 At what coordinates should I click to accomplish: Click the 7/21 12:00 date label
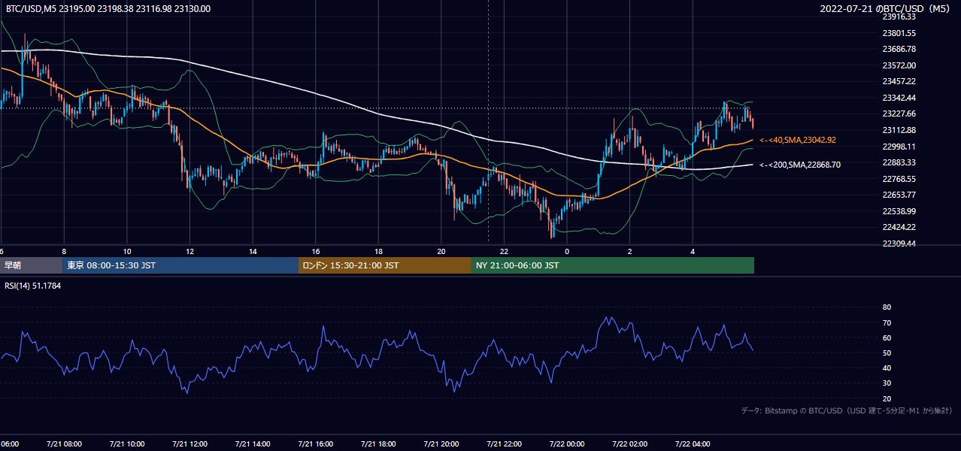[x=189, y=444]
